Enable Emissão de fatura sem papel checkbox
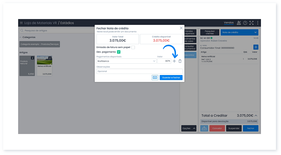This screenshot has height=155, width=281. coord(133,47)
